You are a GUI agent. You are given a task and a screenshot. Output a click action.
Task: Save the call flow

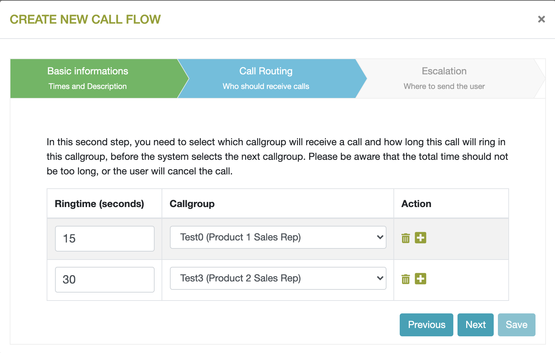tap(516, 325)
